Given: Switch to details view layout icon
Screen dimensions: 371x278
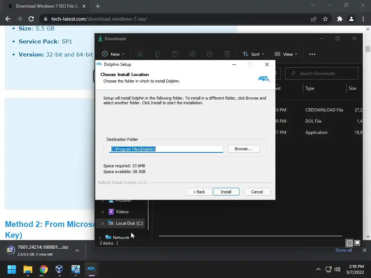Looking at the screenshot, I should click(349, 243).
